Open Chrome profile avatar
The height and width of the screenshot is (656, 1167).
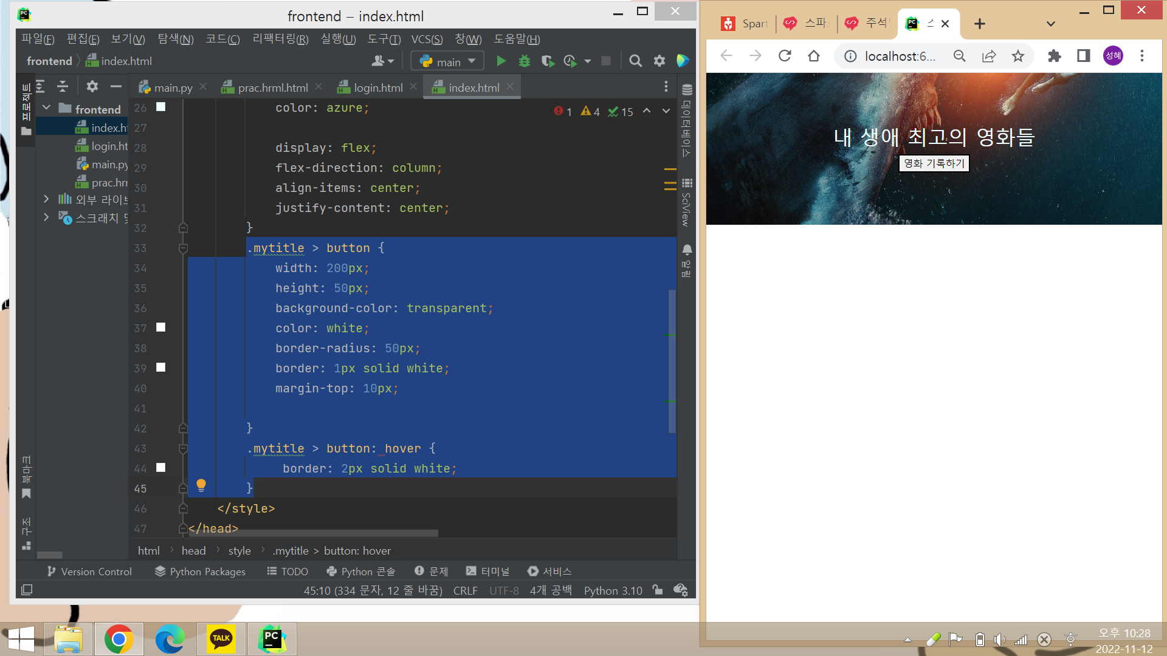(x=1113, y=56)
